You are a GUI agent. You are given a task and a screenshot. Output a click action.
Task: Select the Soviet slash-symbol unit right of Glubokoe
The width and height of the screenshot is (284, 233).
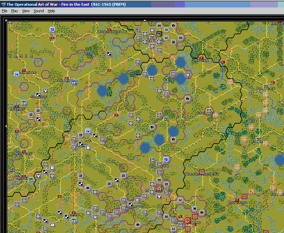pyautogui.click(x=216, y=115)
